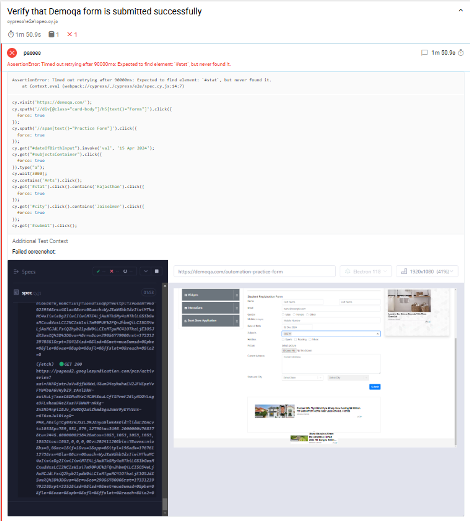
Task: Click the failed tests count X icon
Action: pos(69,34)
